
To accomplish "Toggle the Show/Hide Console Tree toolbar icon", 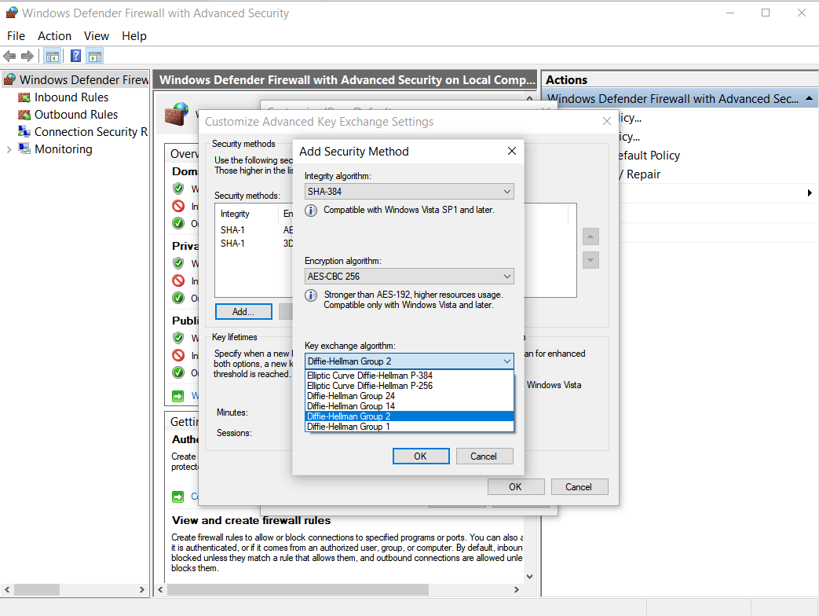I will point(53,56).
